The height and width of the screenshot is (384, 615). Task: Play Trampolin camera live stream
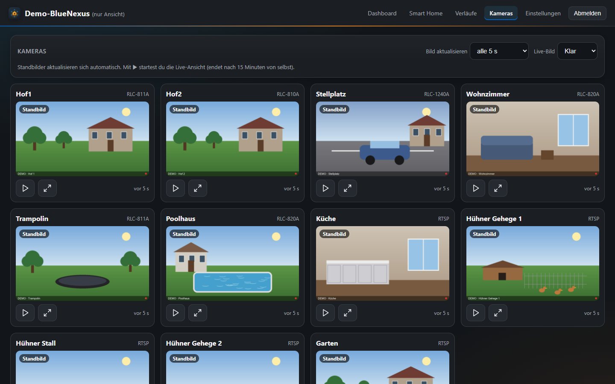25,313
